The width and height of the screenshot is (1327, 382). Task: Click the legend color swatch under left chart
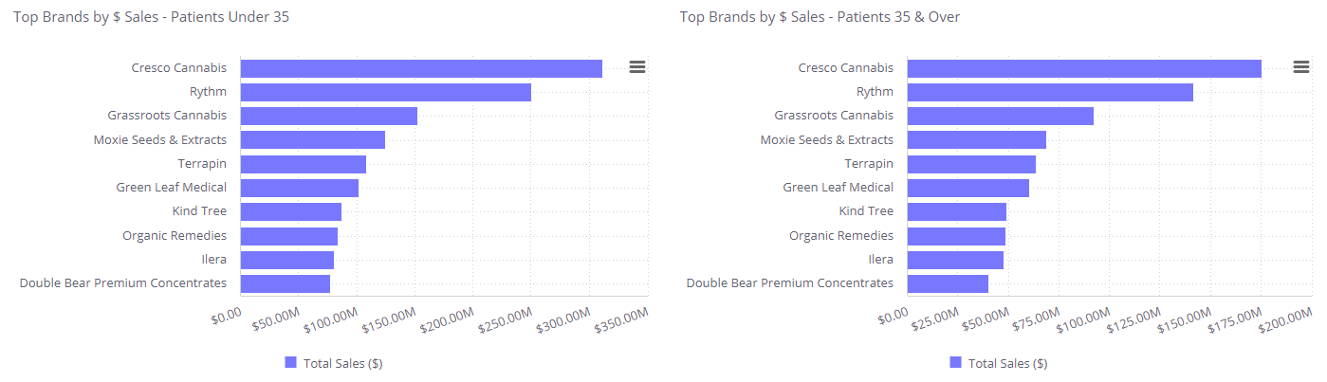click(291, 362)
